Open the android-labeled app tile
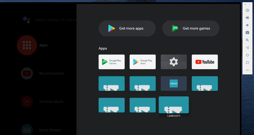Screen dimensions: 254x135 (174, 83)
